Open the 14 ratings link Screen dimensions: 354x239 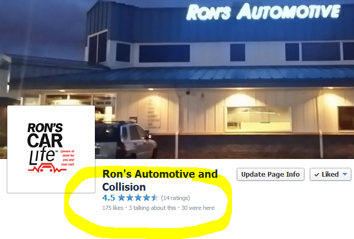(x=175, y=198)
